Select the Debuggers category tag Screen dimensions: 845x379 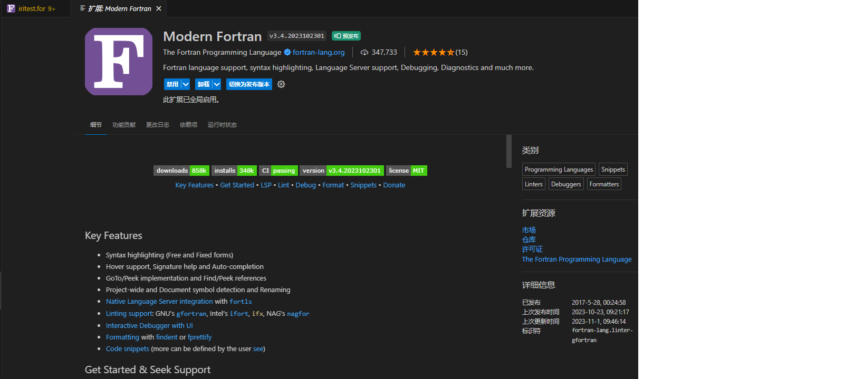566,184
